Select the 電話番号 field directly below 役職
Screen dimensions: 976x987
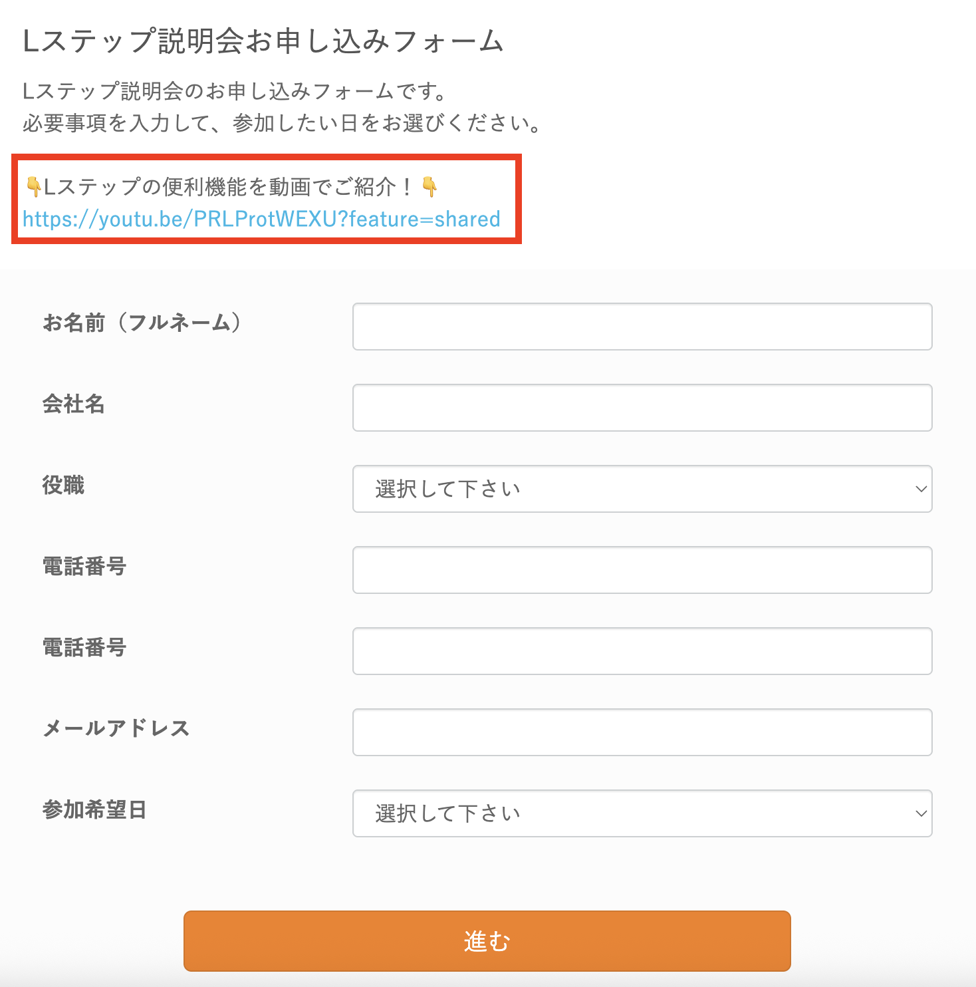(642, 570)
